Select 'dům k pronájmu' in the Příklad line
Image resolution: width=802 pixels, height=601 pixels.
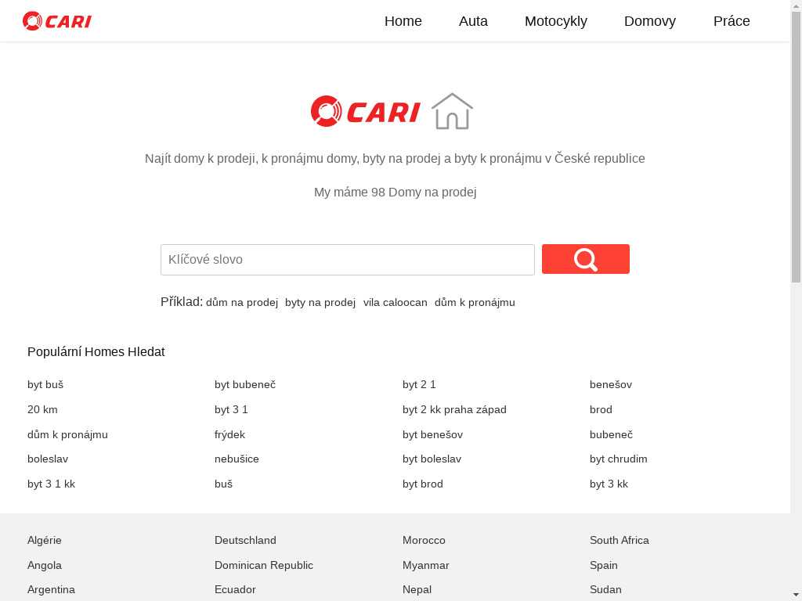coord(475,303)
